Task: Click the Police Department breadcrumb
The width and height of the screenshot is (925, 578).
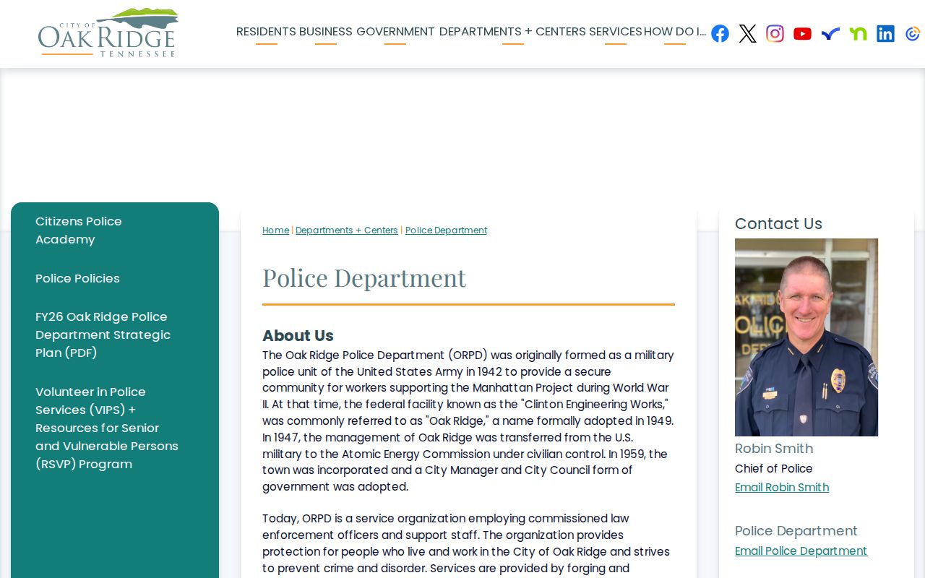Action: [446, 230]
